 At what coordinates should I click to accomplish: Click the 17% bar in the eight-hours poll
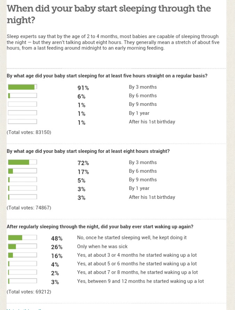22,171
